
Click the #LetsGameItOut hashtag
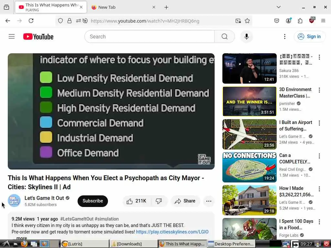pyautogui.click(x=77, y=219)
